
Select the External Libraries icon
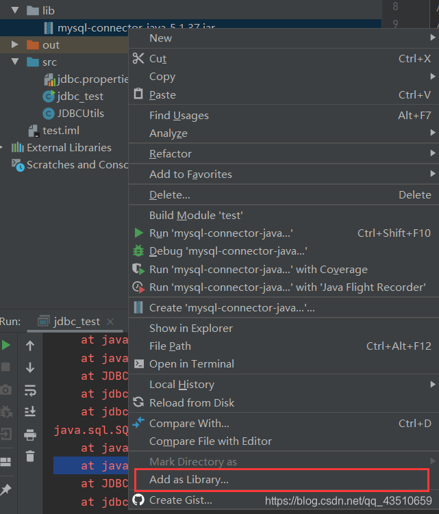click(18, 148)
